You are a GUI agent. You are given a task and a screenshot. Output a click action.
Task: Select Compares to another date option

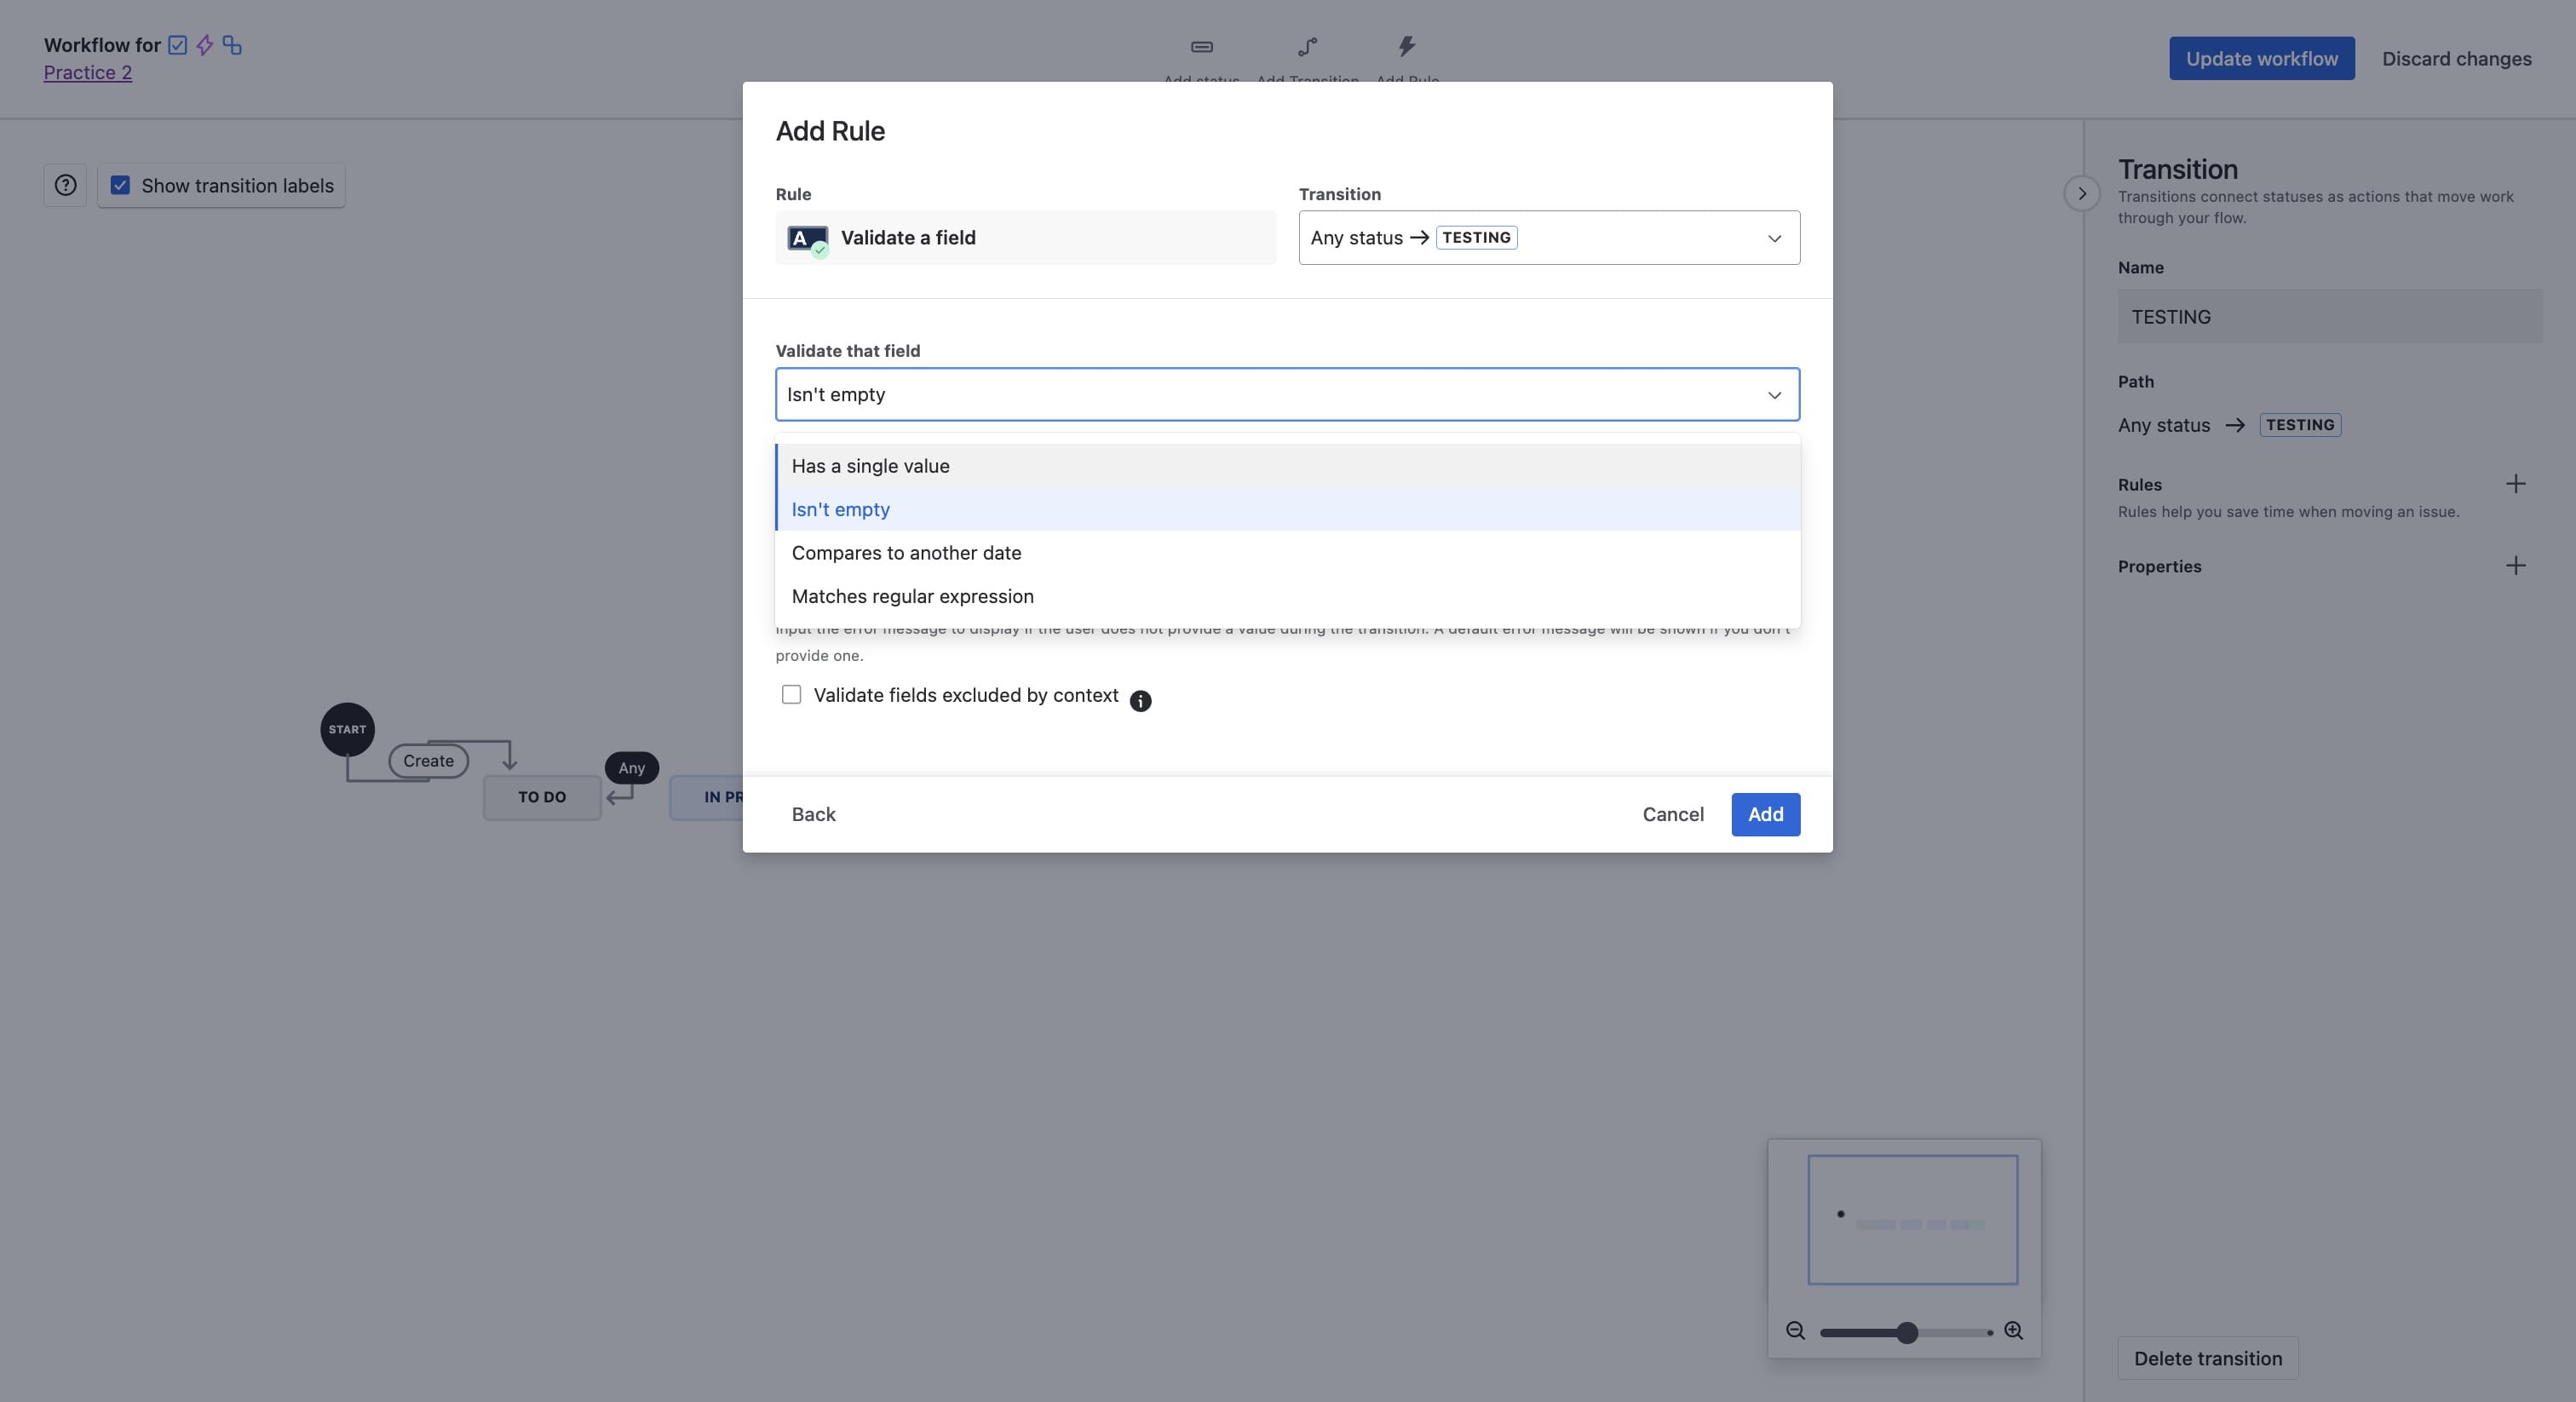[1288, 553]
